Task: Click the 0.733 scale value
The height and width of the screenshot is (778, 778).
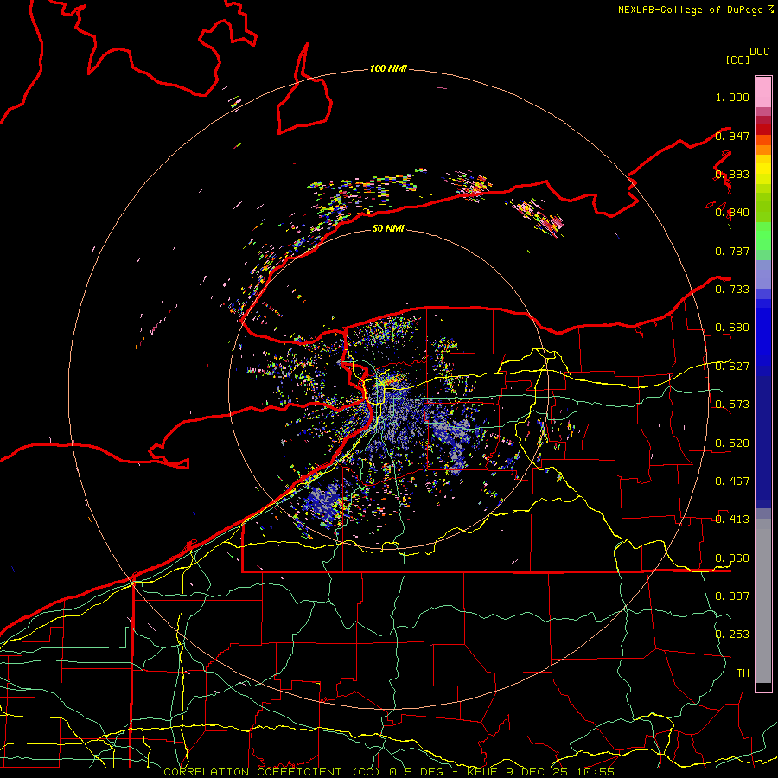Action: pyautogui.click(x=732, y=290)
